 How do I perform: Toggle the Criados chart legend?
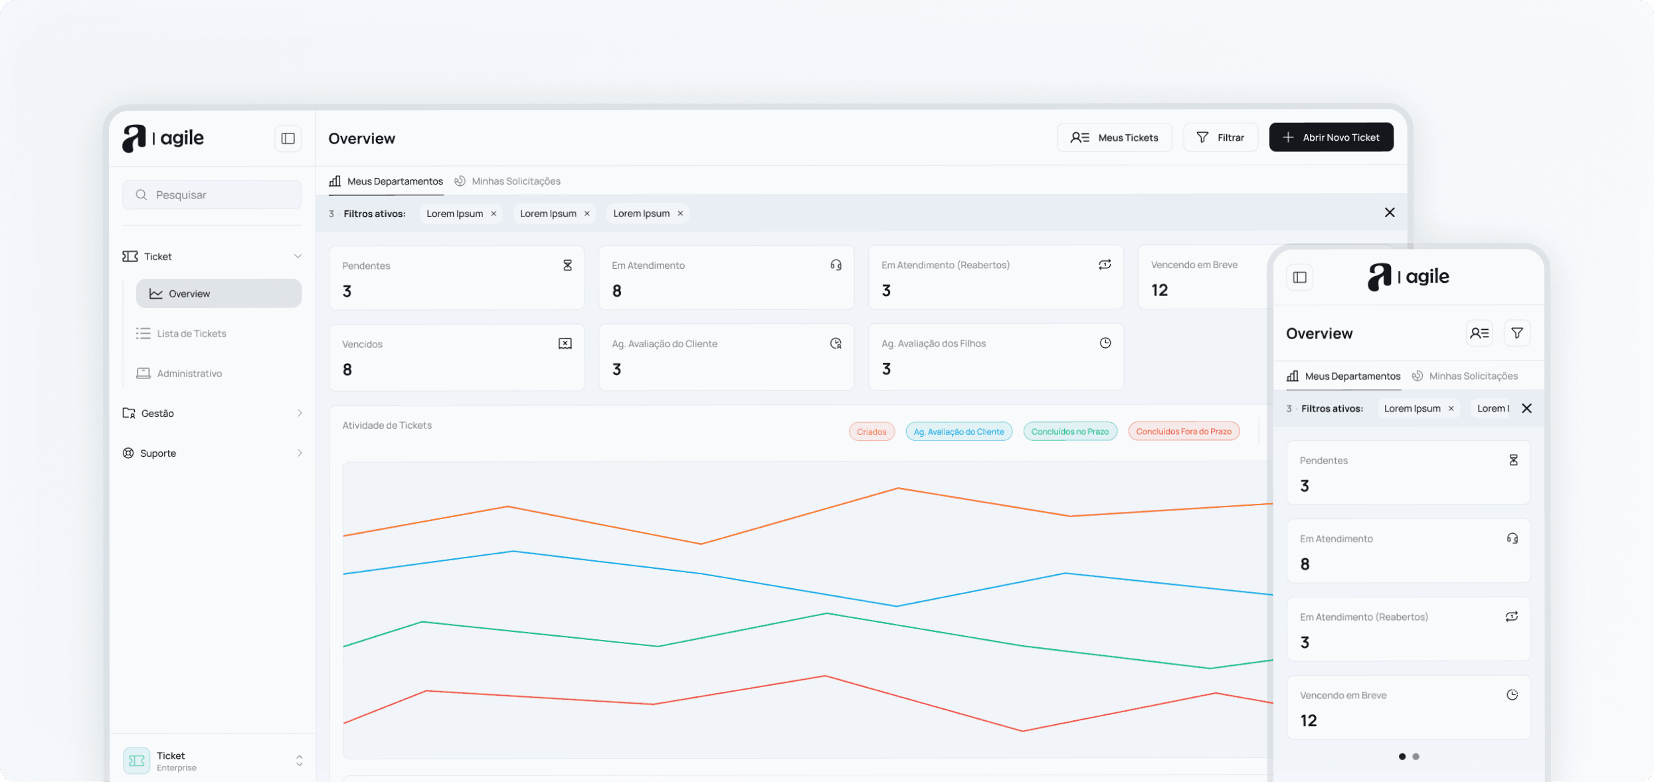click(x=872, y=431)
